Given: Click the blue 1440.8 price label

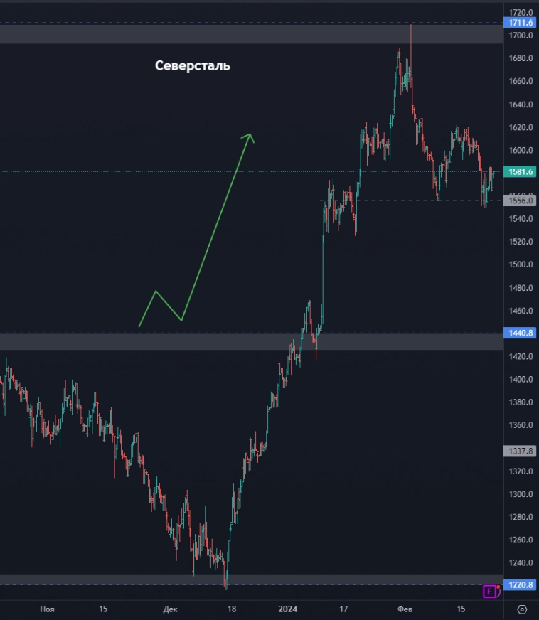Looking at the screenshot, I should (520, 333).
